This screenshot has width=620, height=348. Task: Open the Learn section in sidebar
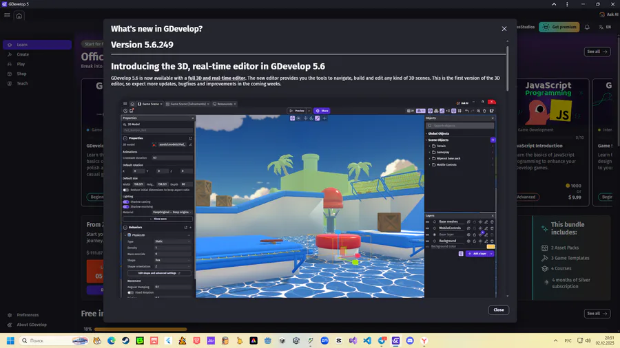click(37, 45)
